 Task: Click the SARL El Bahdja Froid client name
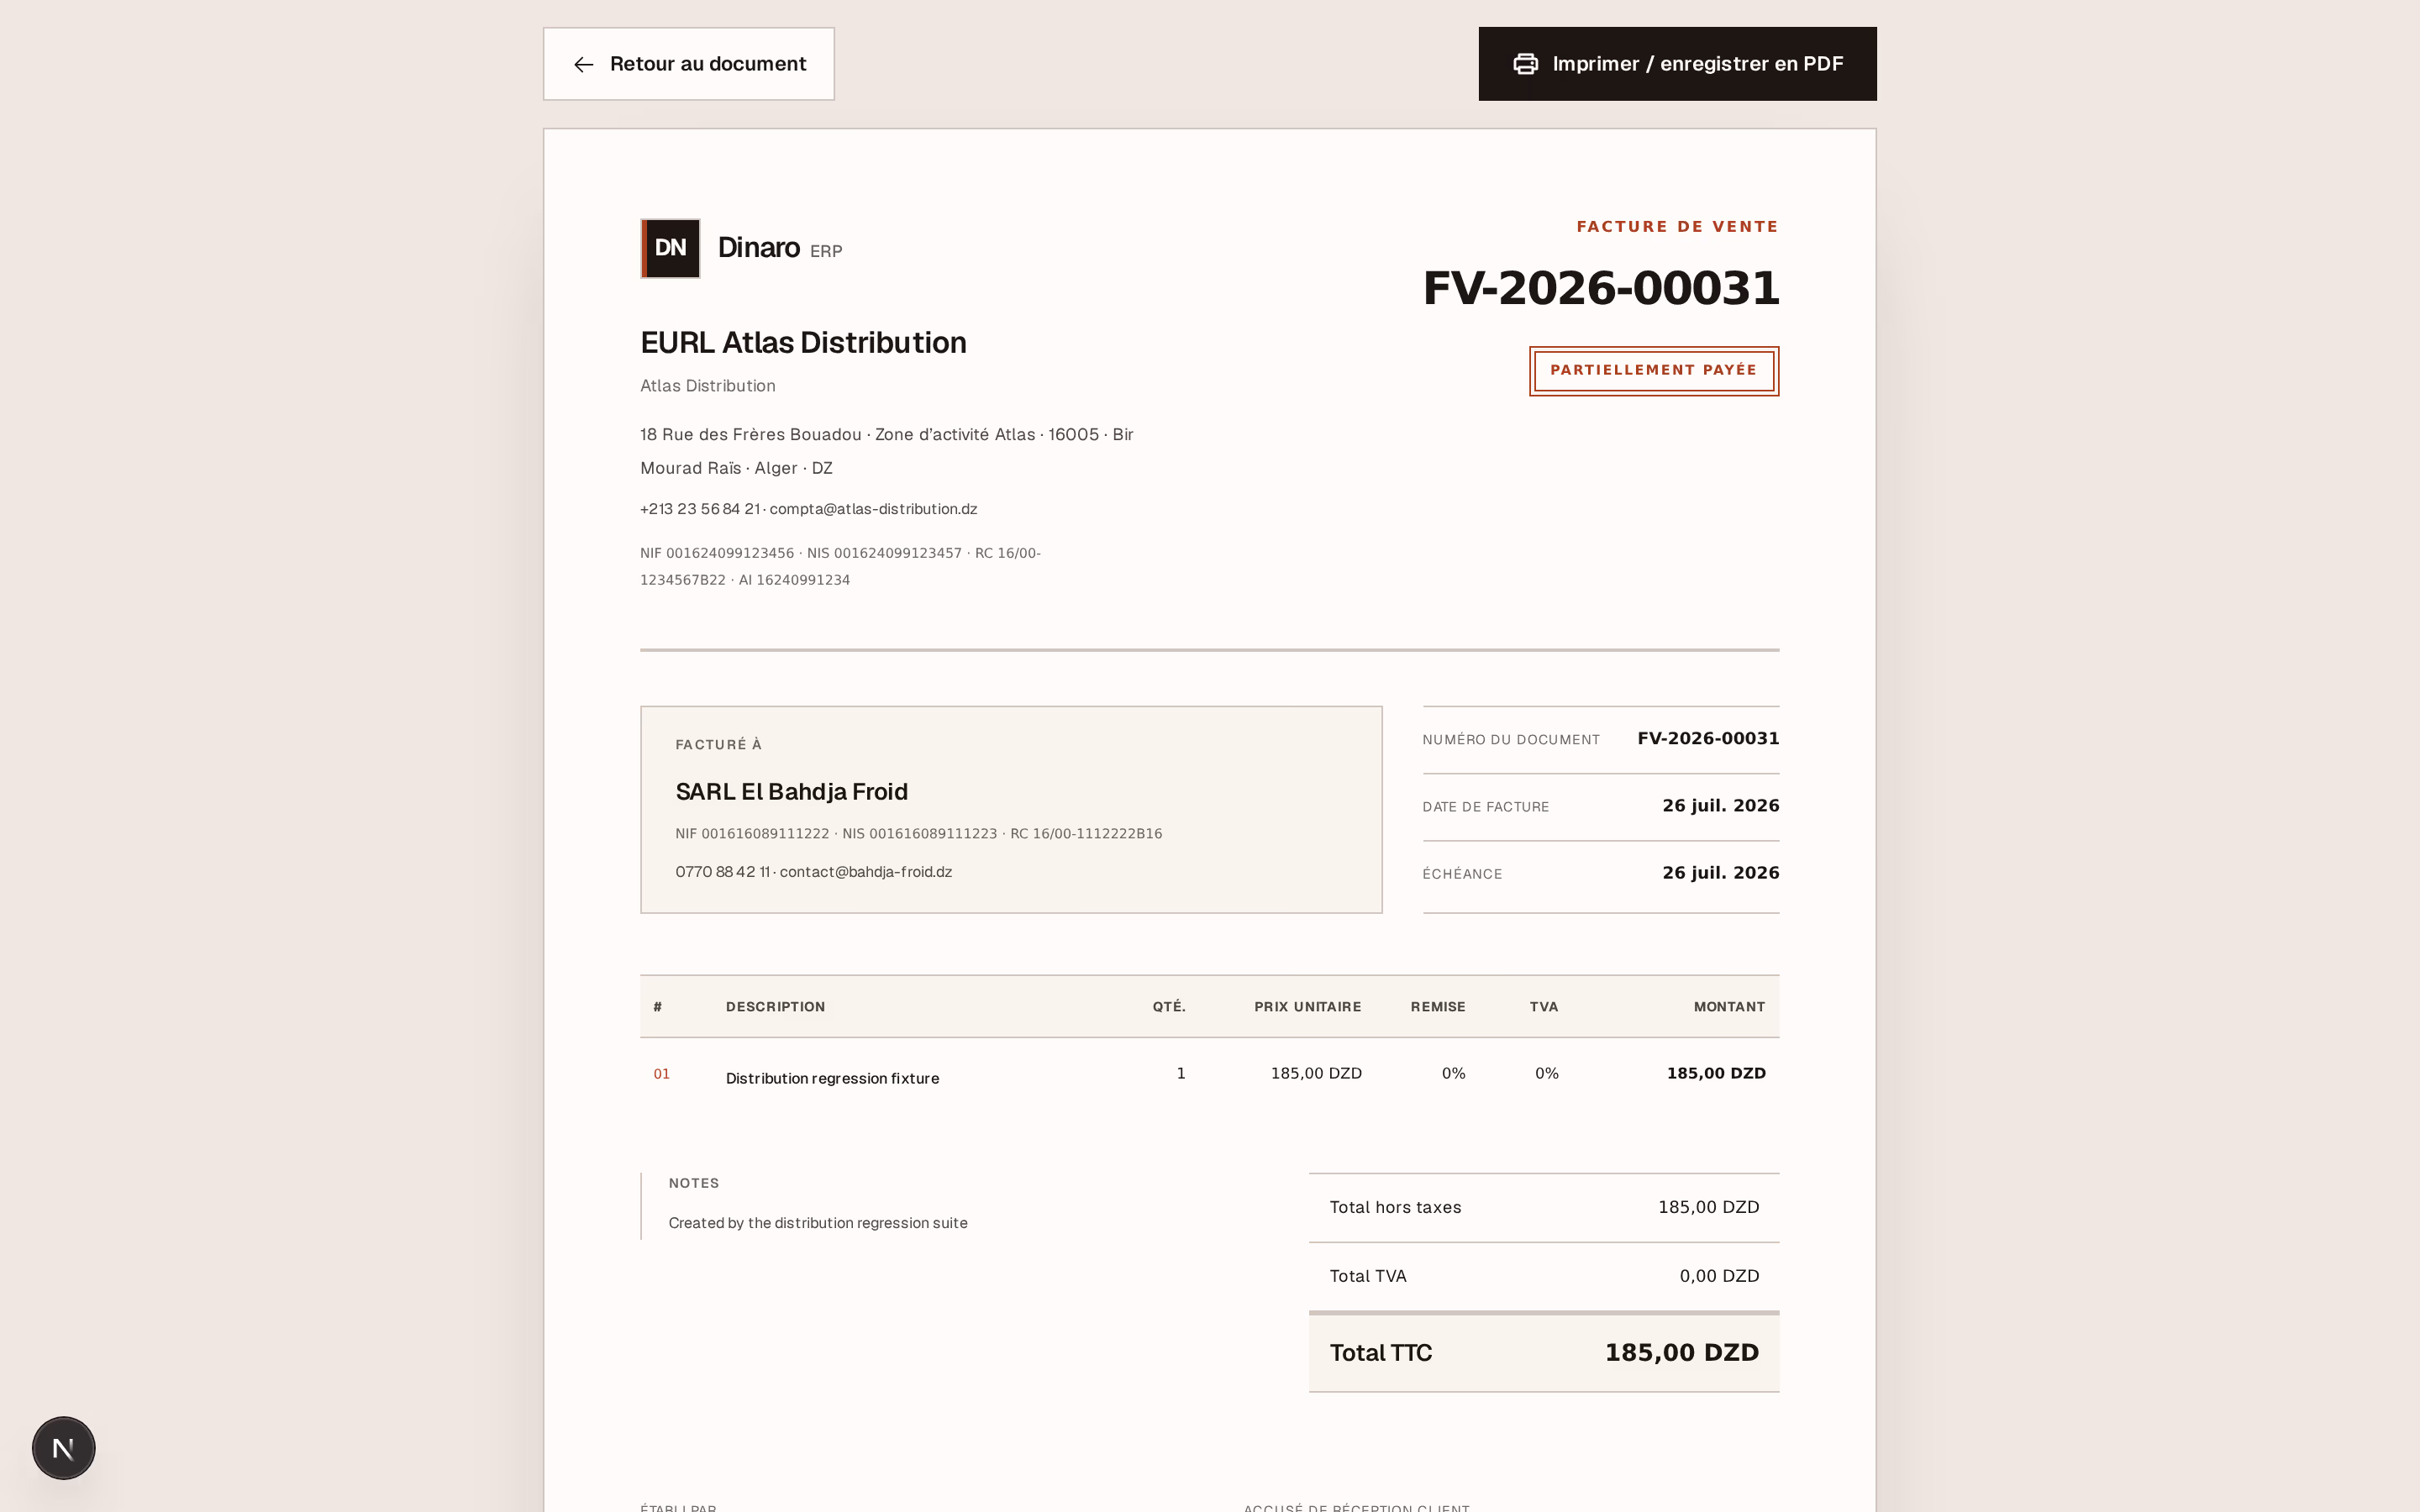792,792
